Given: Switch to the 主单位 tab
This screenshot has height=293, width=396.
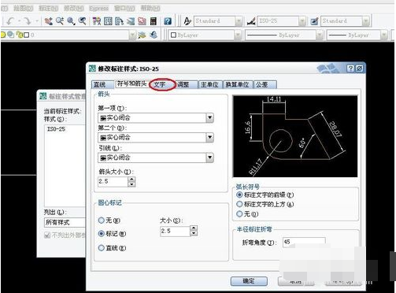Looking at the screenshot, I should (x=210, y=84).
